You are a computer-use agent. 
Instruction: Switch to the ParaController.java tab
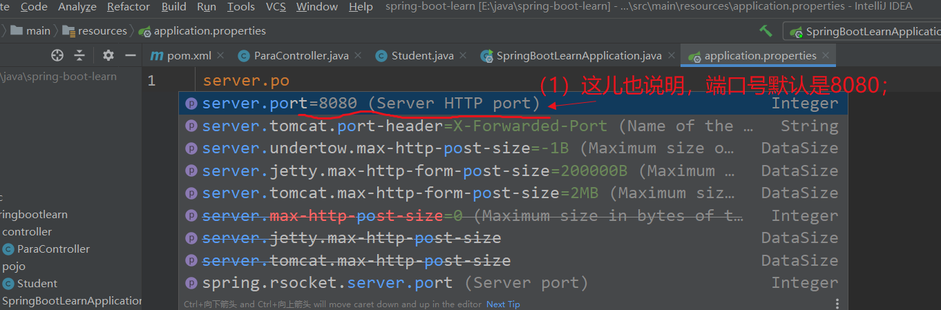[x=301, y=55]
